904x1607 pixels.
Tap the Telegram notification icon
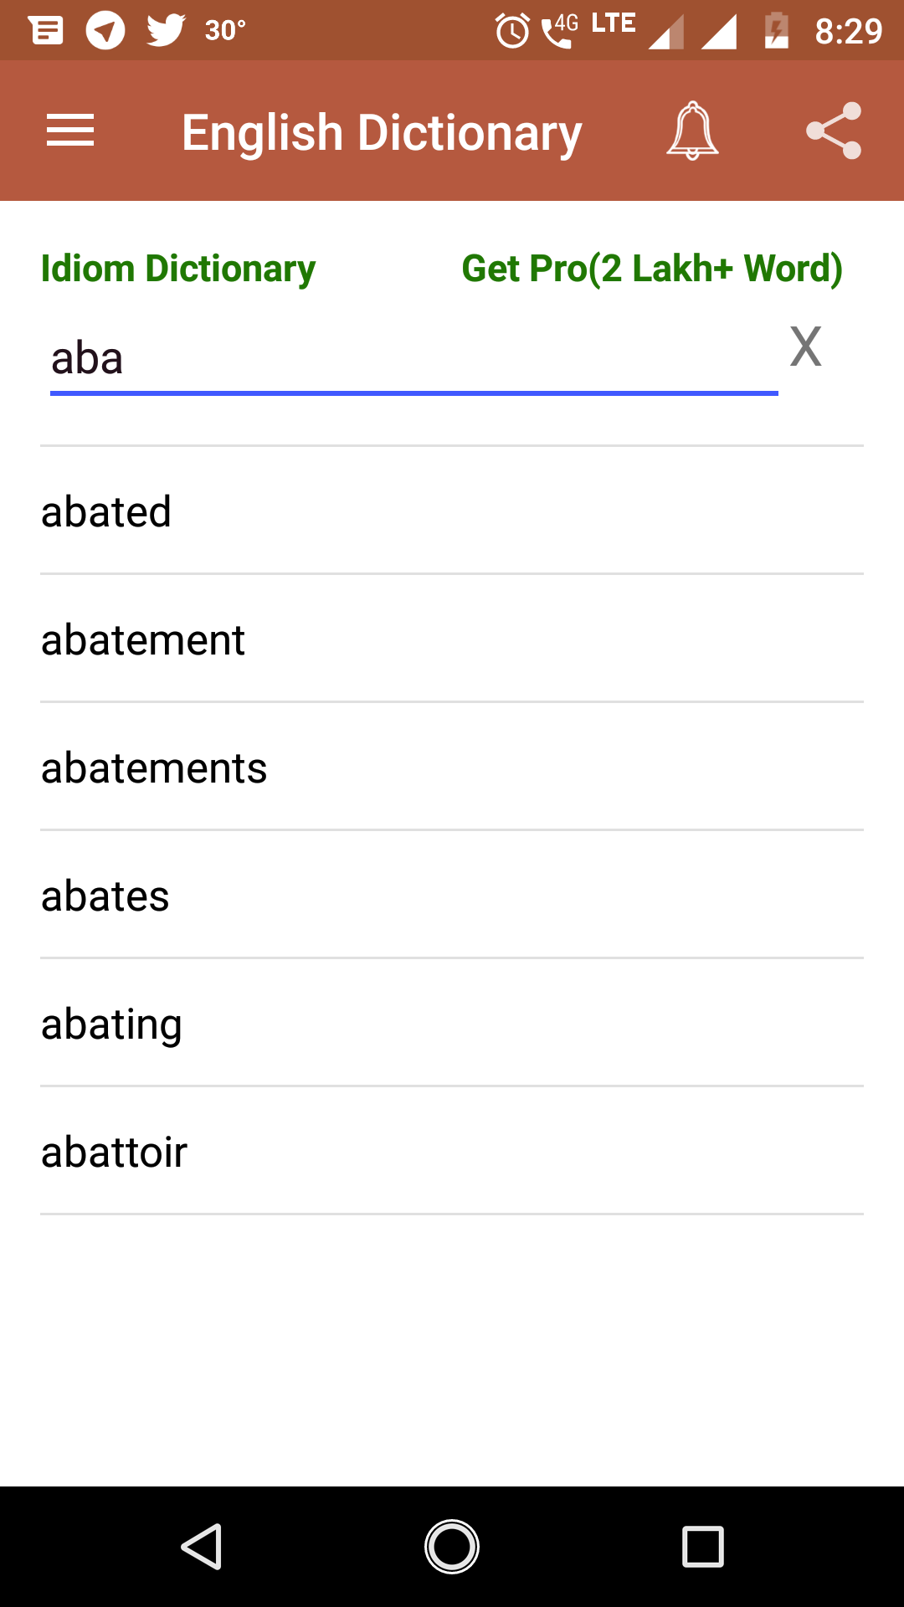coord(105,30)
